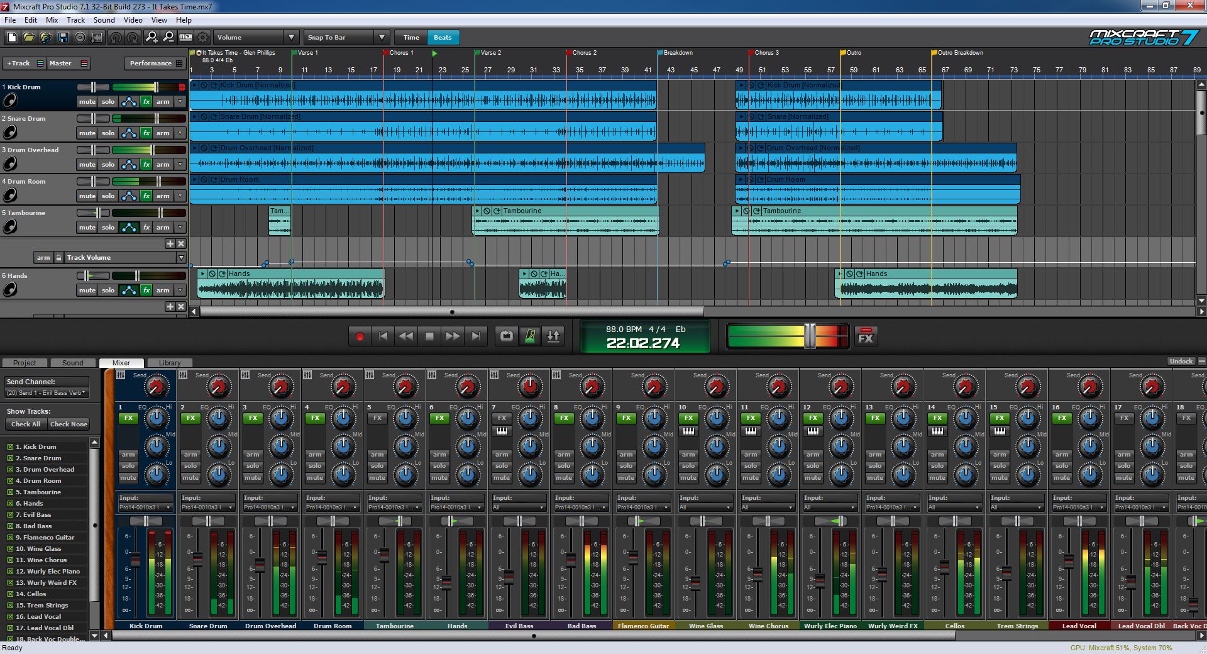Click the burn CD disc icon

[x=80, y=38]
